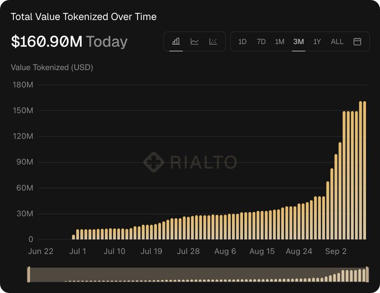
Task: Click the 'Today' label
Action: coord(107,42)
